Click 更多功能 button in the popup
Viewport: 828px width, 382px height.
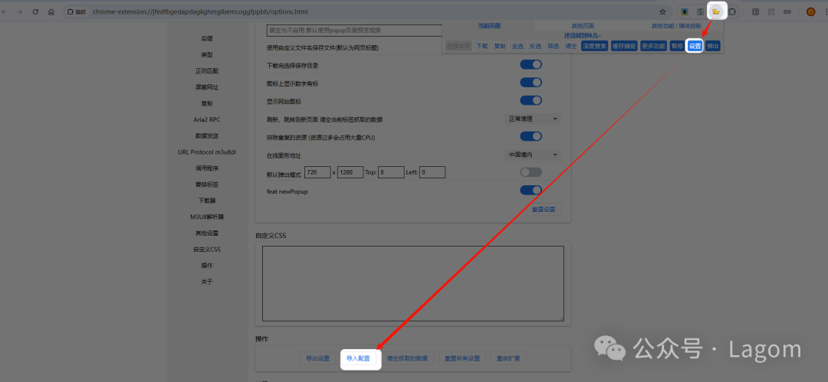click(653, 46)
